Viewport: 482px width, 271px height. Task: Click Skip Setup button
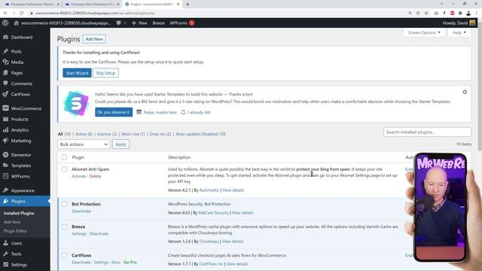coord(105,73)
